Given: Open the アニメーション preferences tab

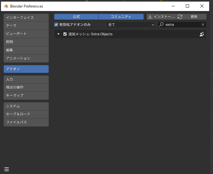Looking at the screenshot, I should [26, 59].
